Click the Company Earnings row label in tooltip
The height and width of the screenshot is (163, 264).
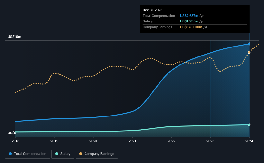[158, 27]
